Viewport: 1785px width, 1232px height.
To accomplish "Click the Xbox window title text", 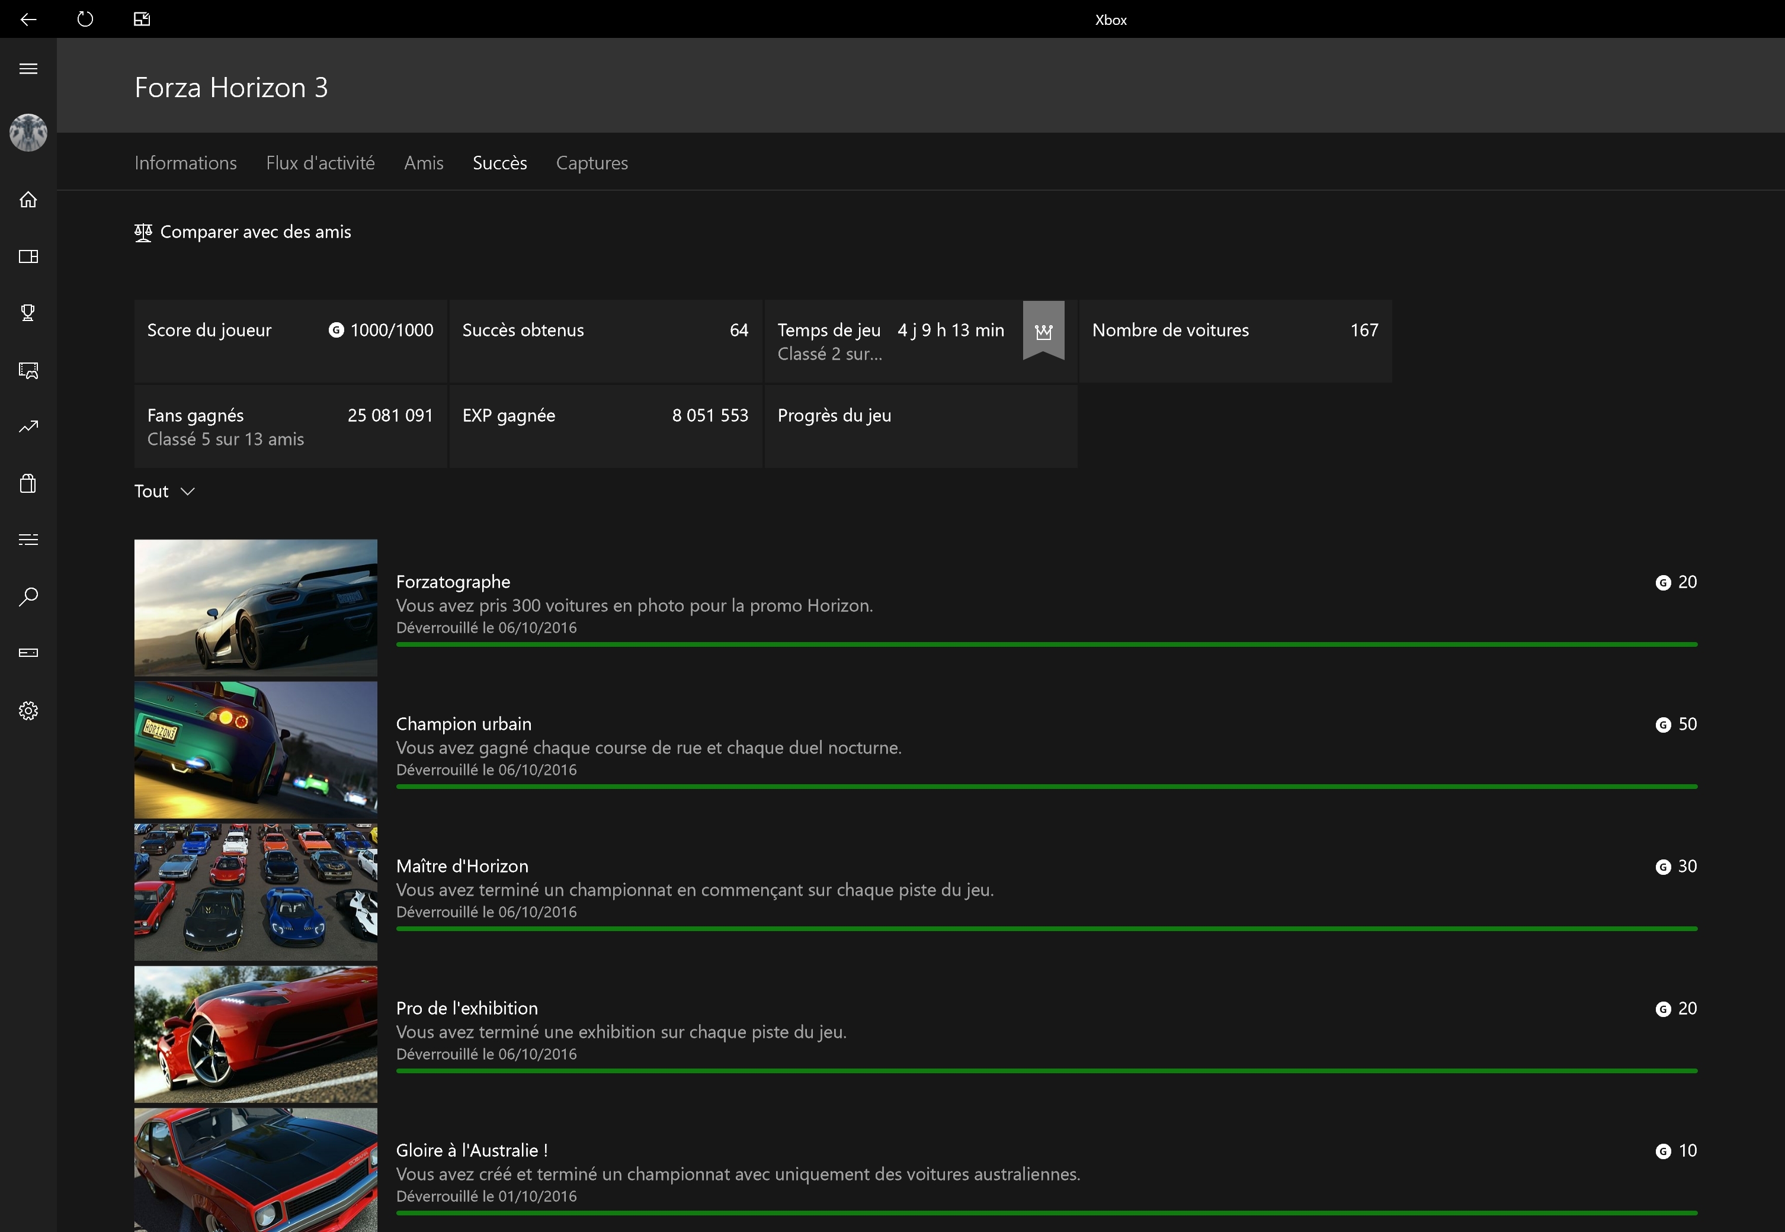I will point(1110,20).
